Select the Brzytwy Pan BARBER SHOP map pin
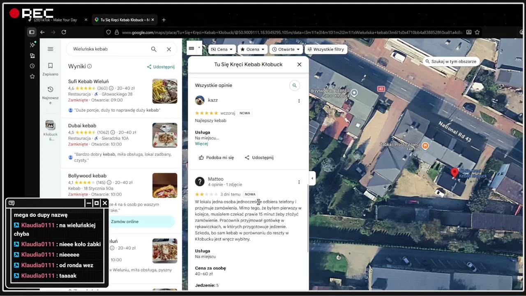The width and height of the screenshot is (526, 296). [x=354, y=93]
